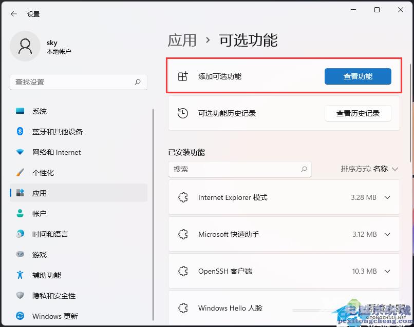Select the Windows Hello 人脸 feature row
Viewport: 414px width, 327px height.
coord(284,308)
